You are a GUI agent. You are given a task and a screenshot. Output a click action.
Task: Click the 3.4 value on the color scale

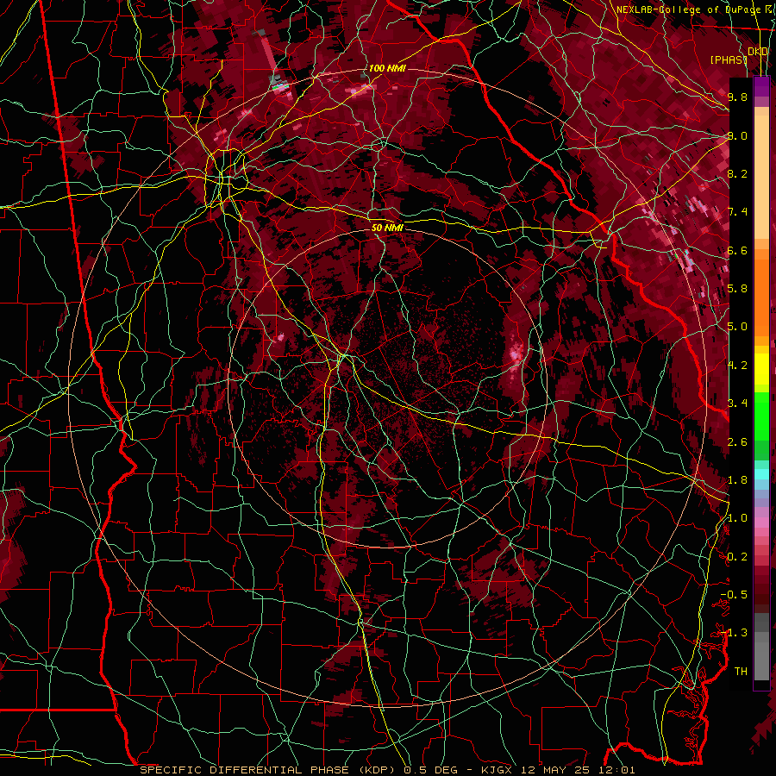point(737,404)
